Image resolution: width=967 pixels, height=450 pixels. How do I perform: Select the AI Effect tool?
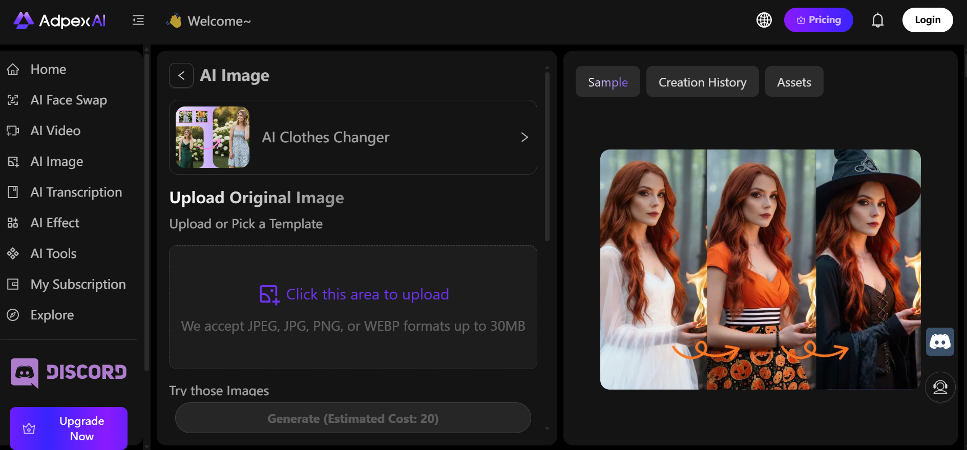tap(54, 223)
